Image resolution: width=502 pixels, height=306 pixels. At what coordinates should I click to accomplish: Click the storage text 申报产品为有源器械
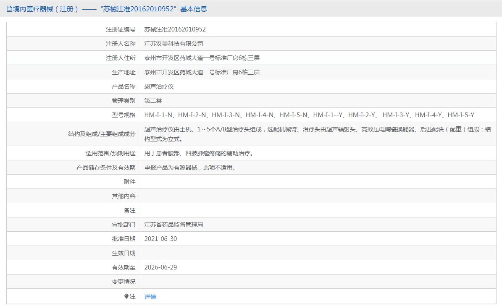point(190,167)
